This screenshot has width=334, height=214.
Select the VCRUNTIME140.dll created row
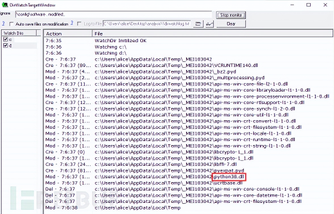tap(189, 65)
